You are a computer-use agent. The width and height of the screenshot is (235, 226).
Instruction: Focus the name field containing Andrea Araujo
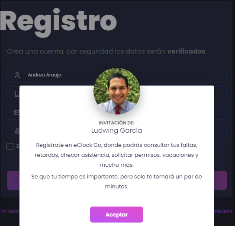pos(116,75)
